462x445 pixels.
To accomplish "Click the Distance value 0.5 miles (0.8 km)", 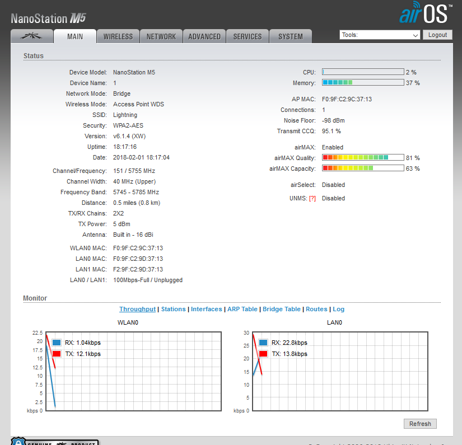I will (137, 203).
